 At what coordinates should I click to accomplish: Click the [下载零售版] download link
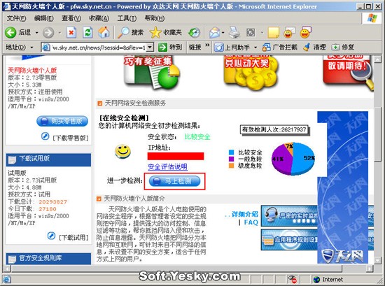click(71, 138)
